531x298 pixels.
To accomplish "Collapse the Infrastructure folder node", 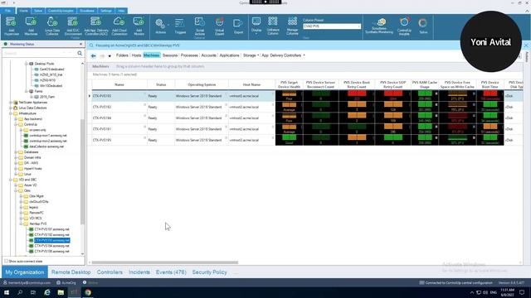I will click(x=11, y=113).
